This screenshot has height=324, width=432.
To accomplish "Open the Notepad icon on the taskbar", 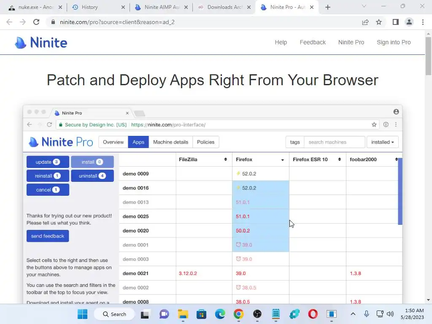I will point(276,314).
